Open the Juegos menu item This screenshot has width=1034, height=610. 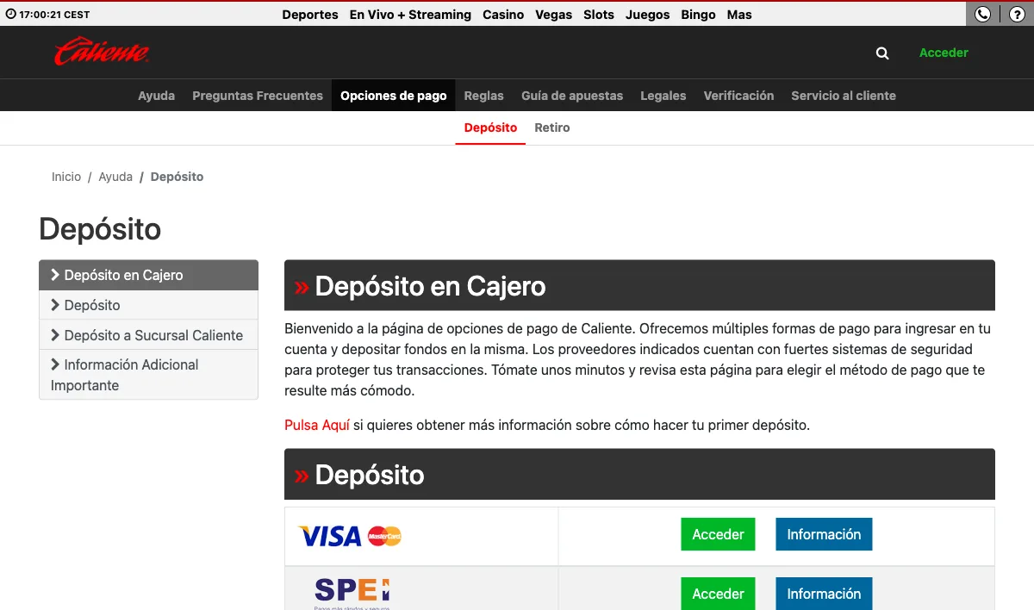coord(648,15)
